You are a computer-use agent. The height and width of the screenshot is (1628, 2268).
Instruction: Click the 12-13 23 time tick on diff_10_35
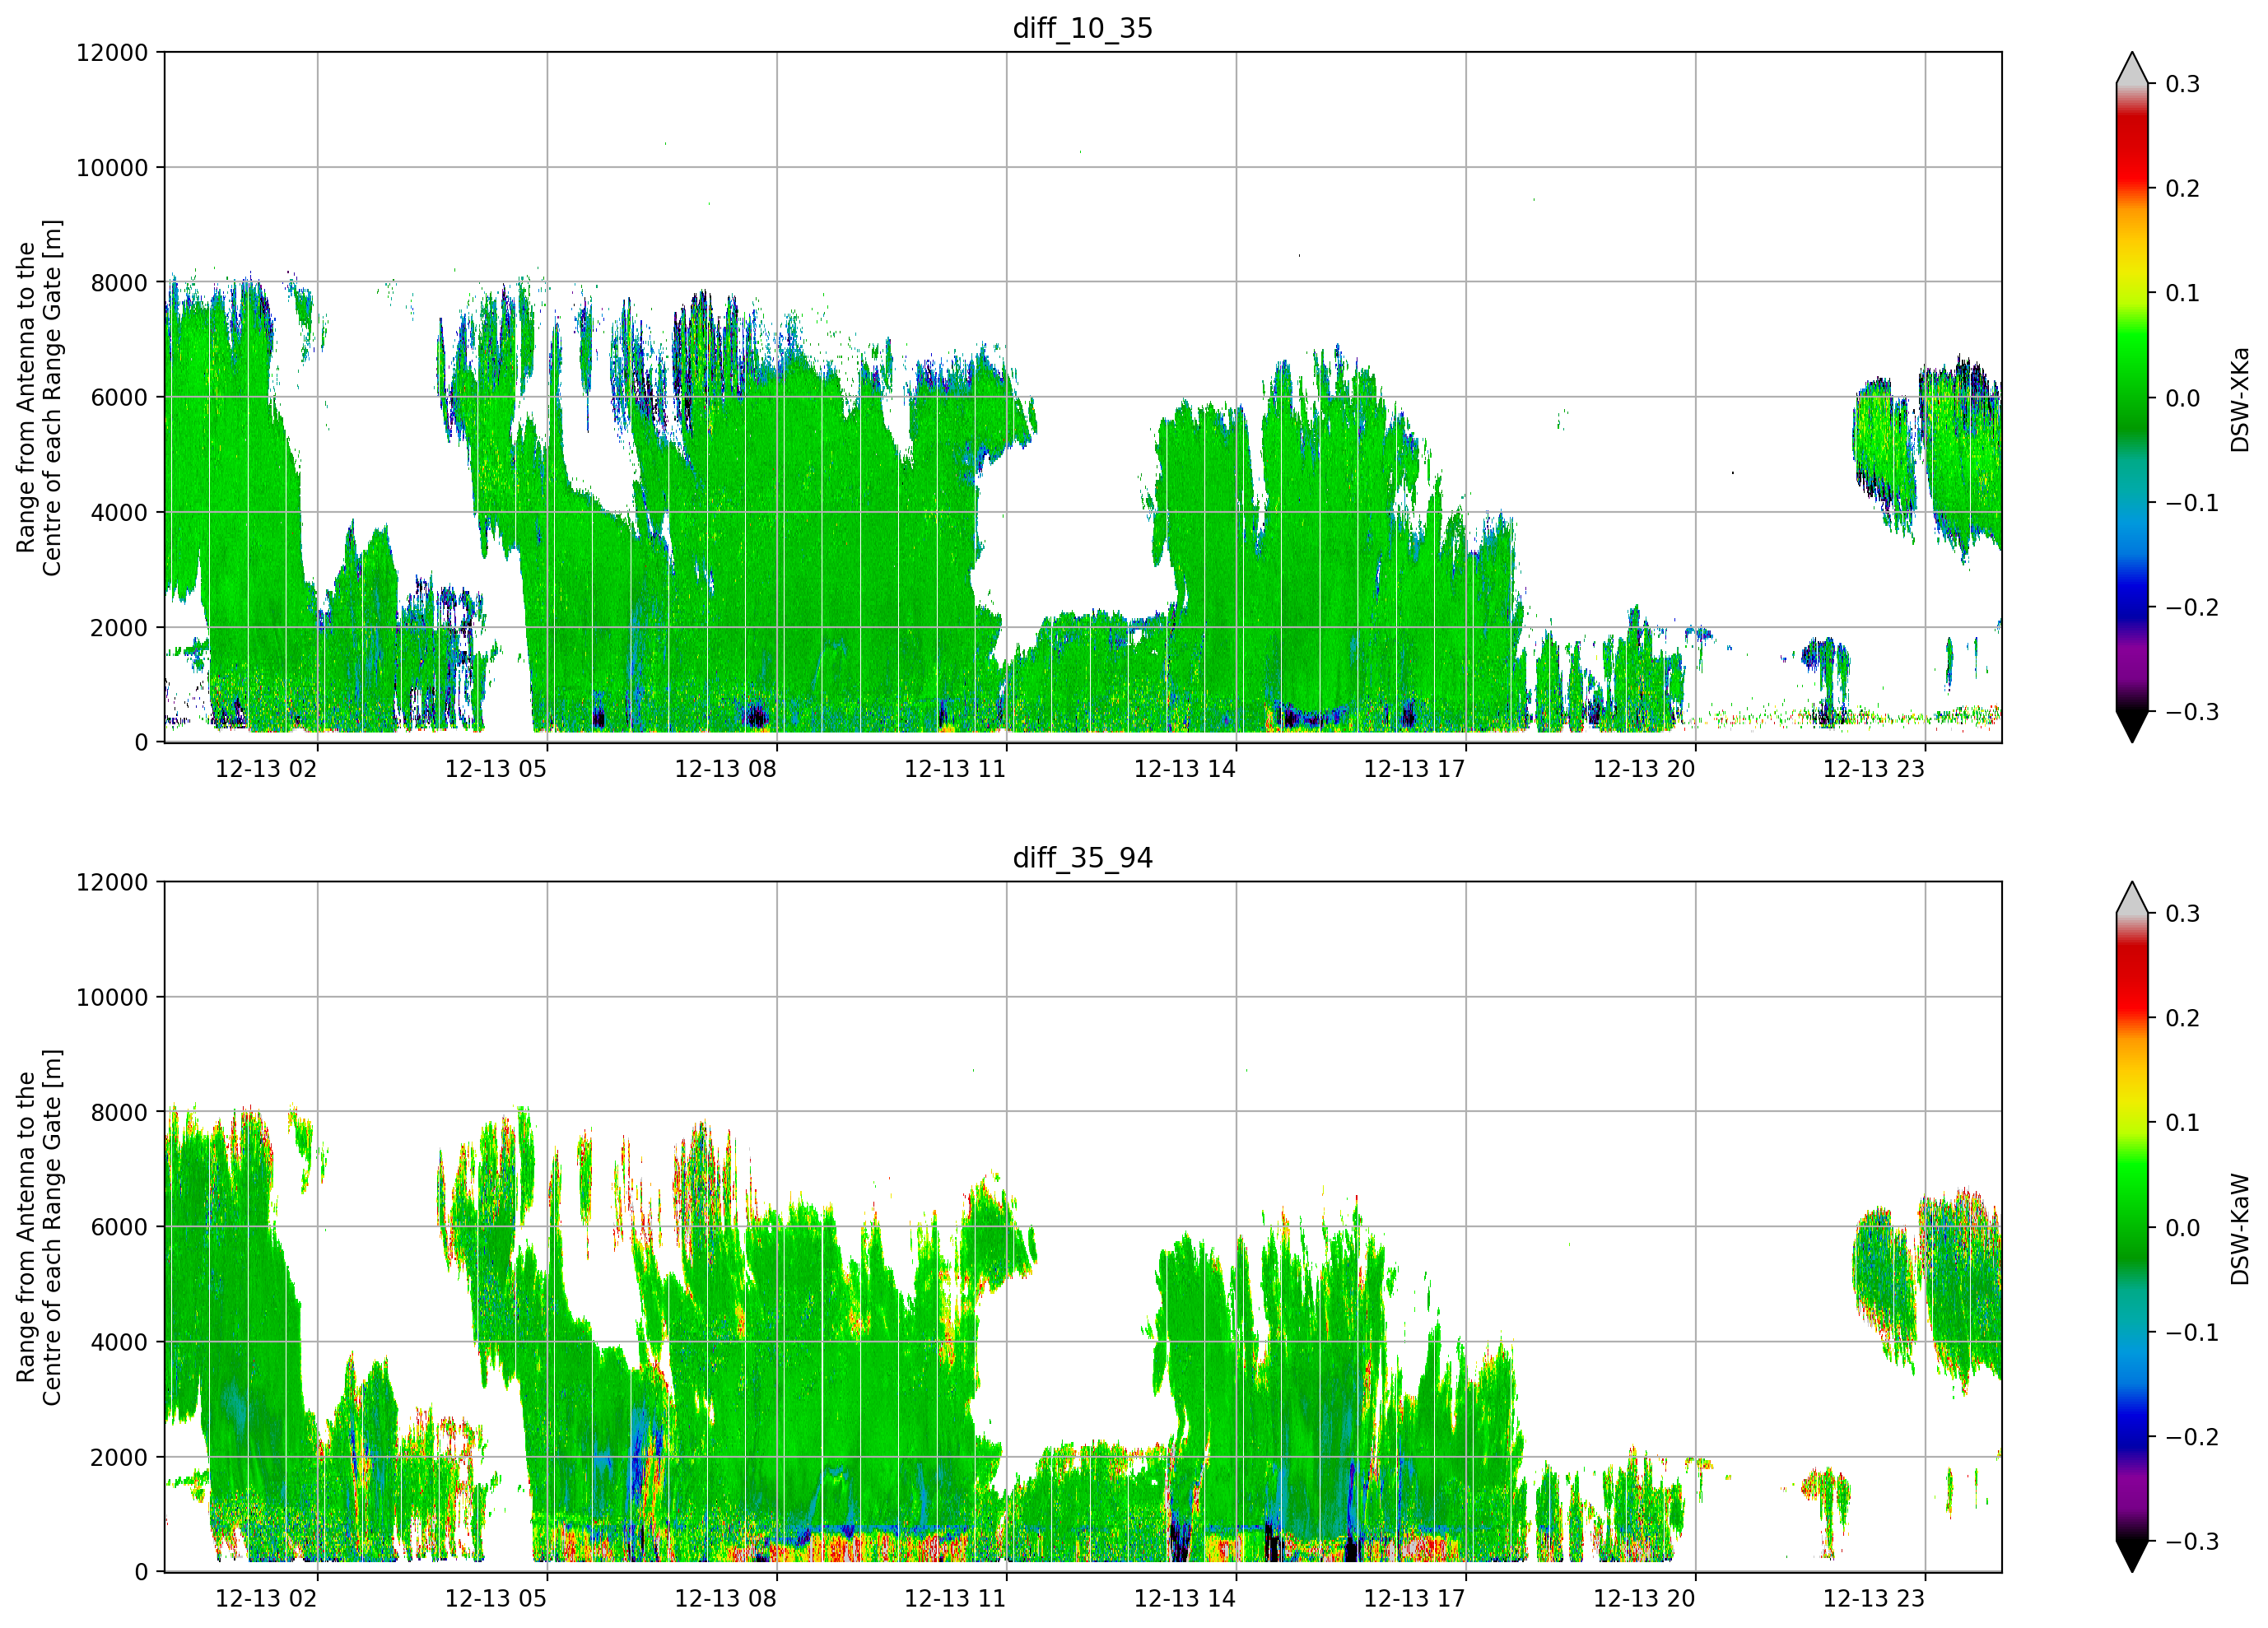pos(1874,769)
